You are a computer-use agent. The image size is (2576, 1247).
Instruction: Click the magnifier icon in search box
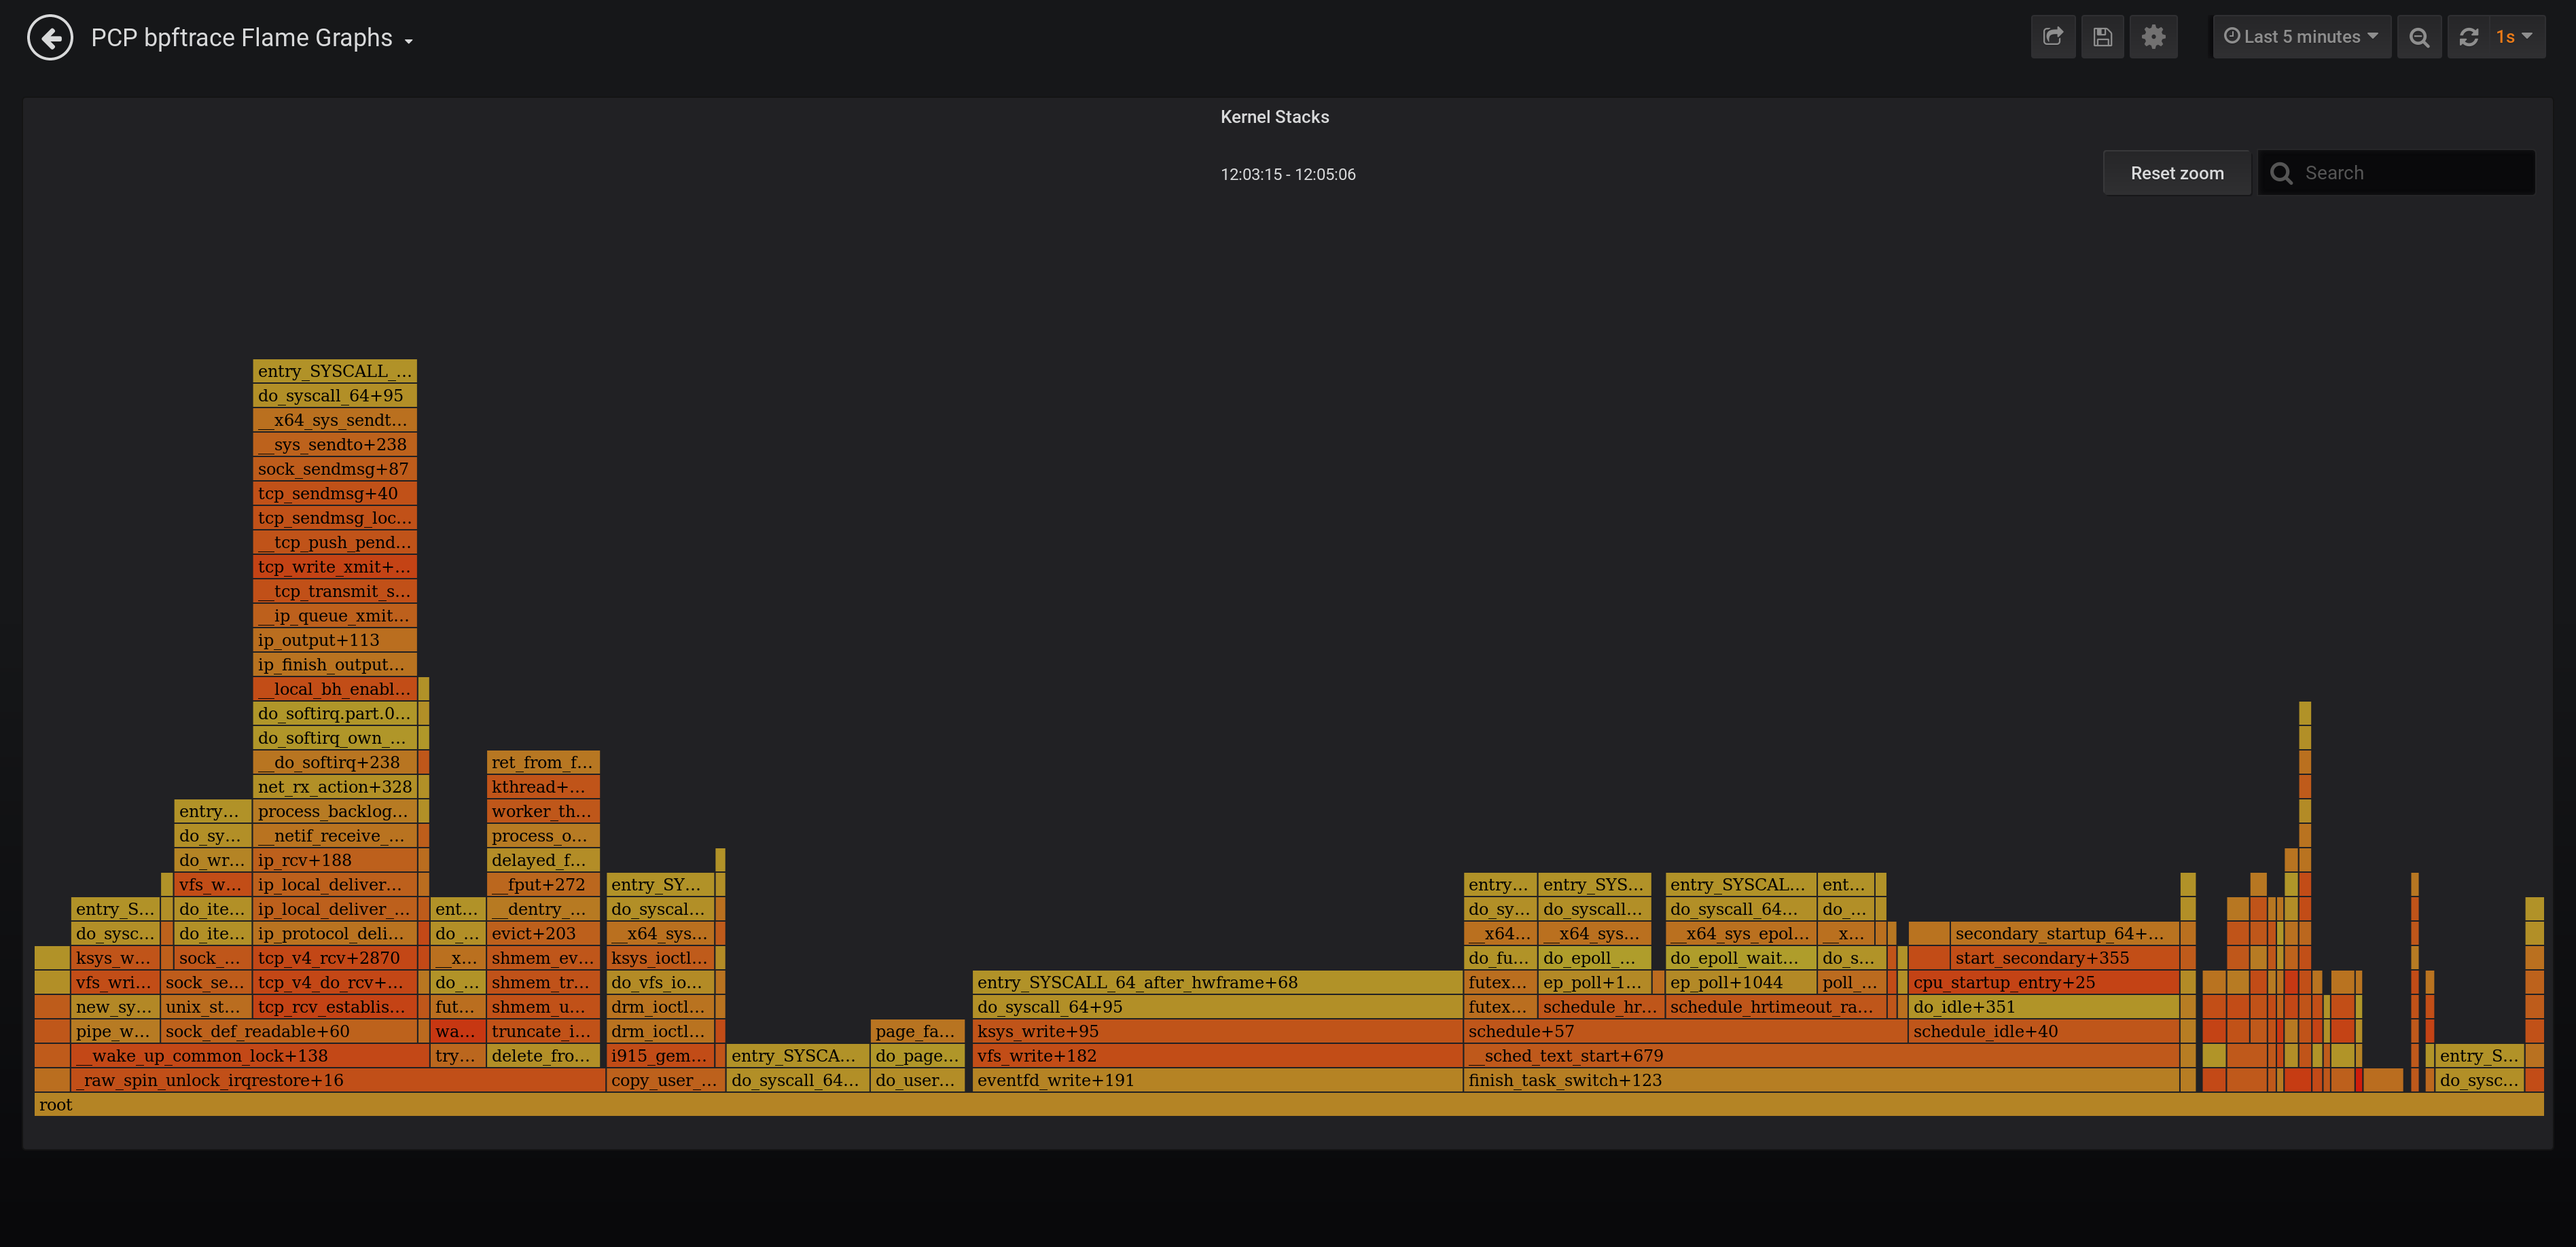(2282, 172)
